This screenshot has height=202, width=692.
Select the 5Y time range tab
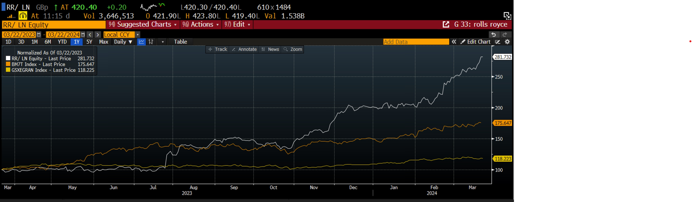(x=89, y=42)
